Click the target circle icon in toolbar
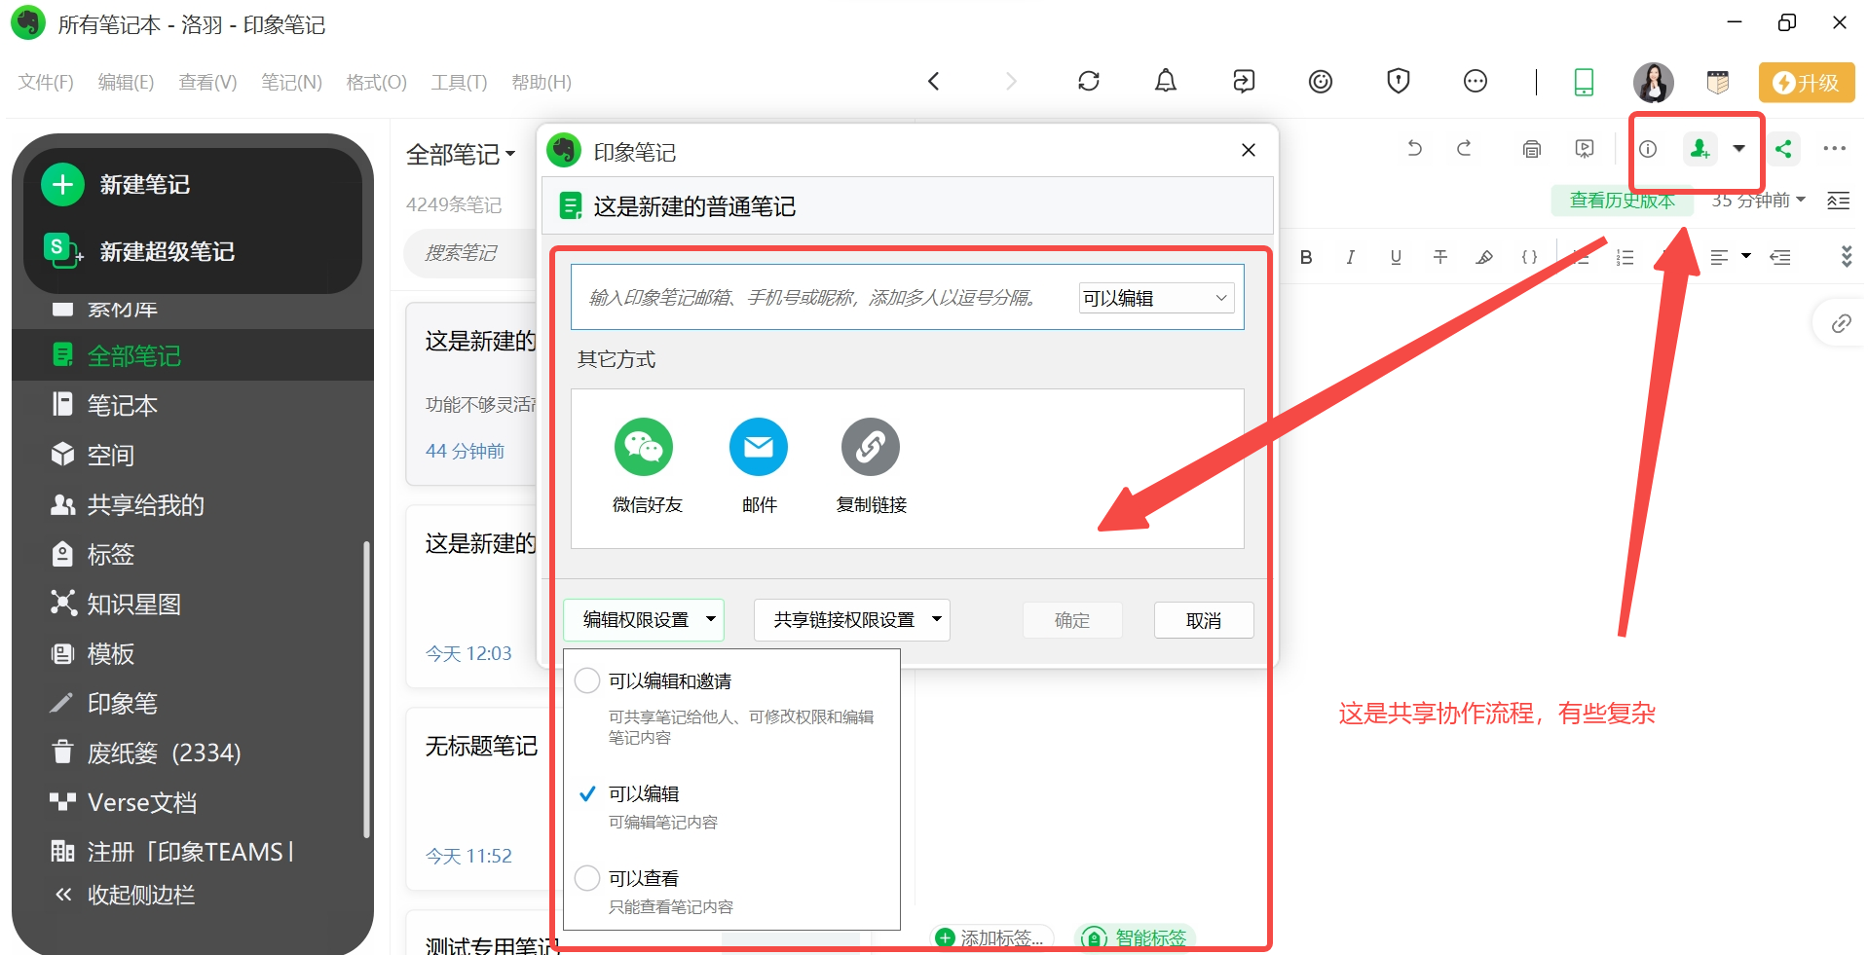 point(1321,82)
